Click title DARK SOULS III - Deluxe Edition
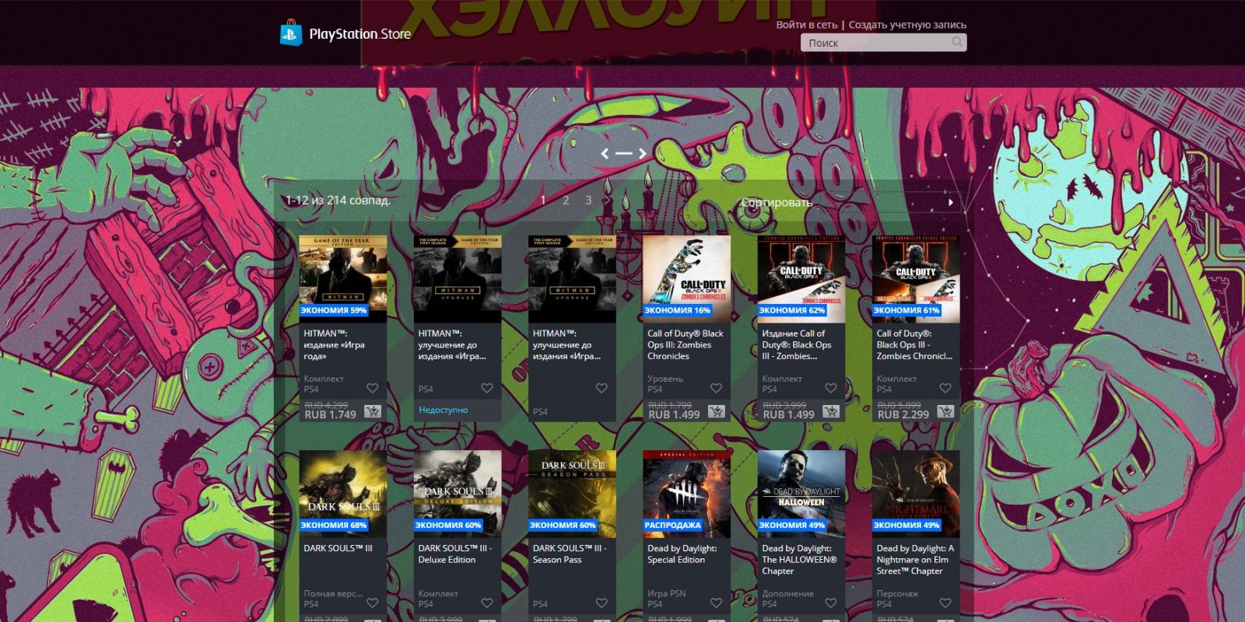 pyautogui.click(x=455, y=554)
